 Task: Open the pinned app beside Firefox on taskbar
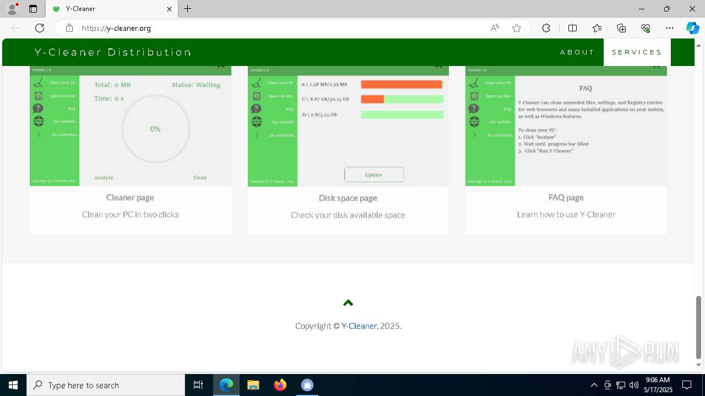pos(307,385)
